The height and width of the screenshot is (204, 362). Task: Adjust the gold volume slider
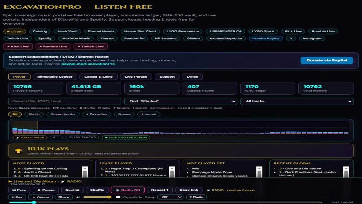tap(97, 197)
